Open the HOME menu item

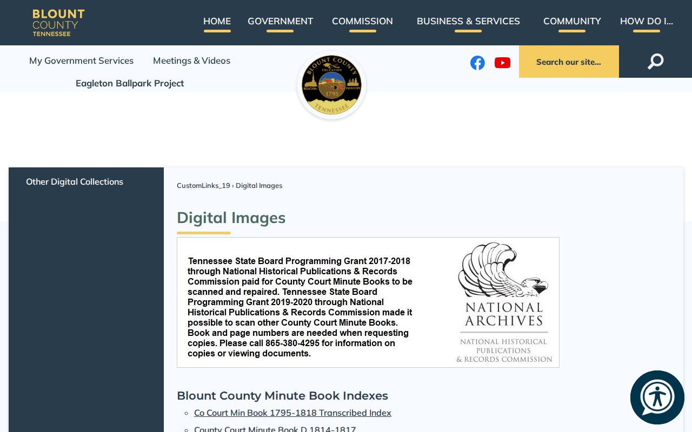(x=217, y=22)
